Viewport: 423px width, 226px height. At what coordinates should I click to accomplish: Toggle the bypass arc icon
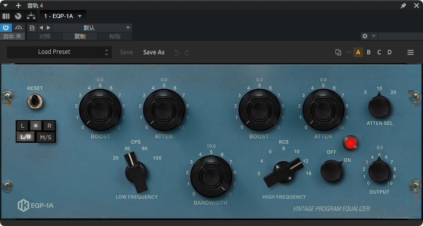[18, 27]
